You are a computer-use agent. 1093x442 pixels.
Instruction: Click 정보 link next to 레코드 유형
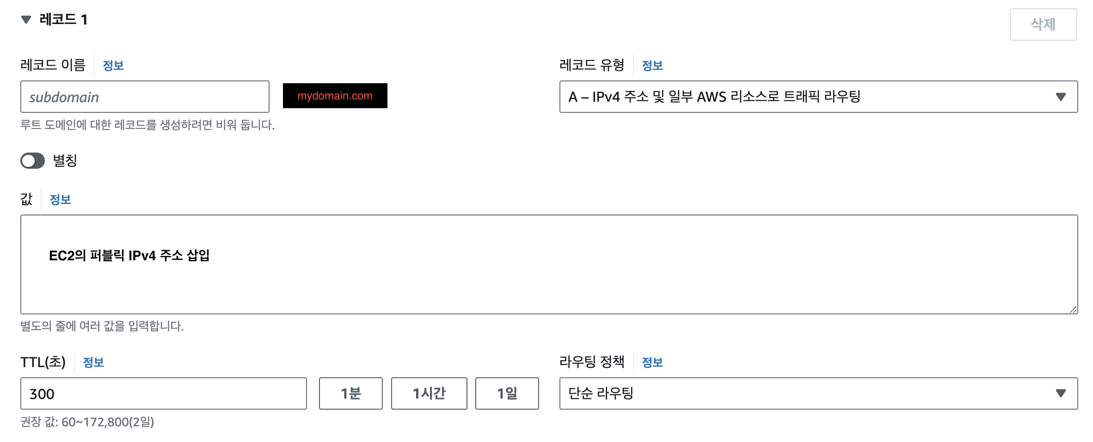pyautogui.click(x=651, y=65)
